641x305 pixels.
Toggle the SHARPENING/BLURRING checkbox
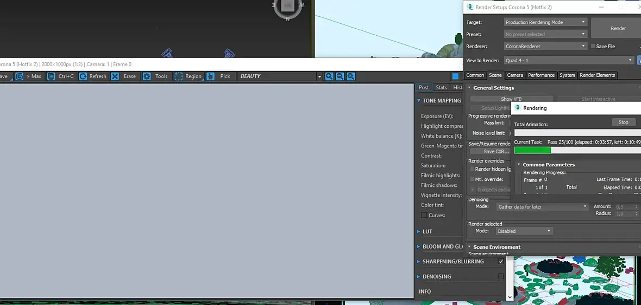pyautogui.click(x=501, y=261)
